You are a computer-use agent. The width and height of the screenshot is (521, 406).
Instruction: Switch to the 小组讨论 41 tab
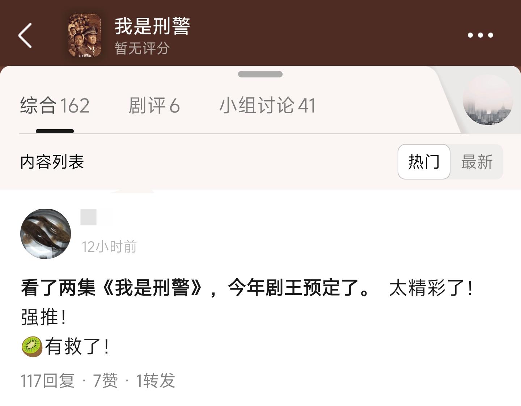[267, 106]
